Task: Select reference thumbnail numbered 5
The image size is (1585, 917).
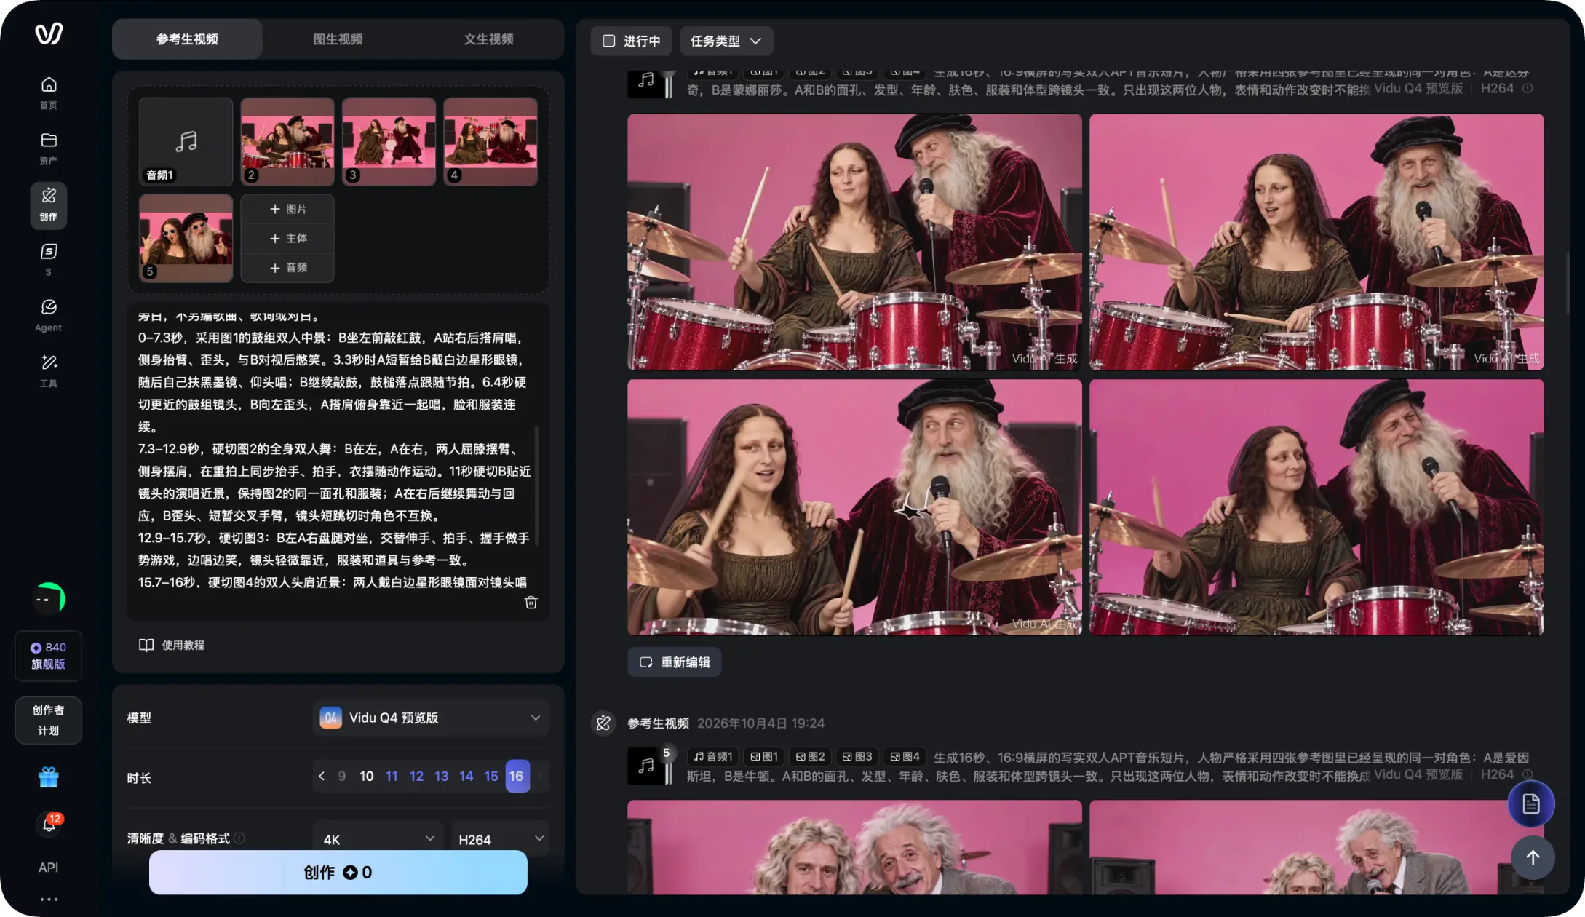Action: coord(186,238)
